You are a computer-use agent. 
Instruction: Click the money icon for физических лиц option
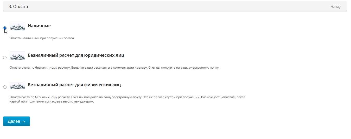point(17,85)
